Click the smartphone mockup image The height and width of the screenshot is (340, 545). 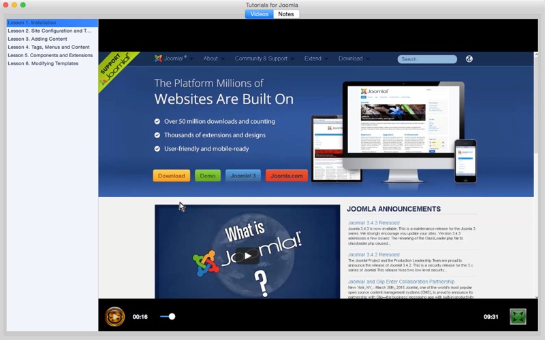(x=466, y=161)
